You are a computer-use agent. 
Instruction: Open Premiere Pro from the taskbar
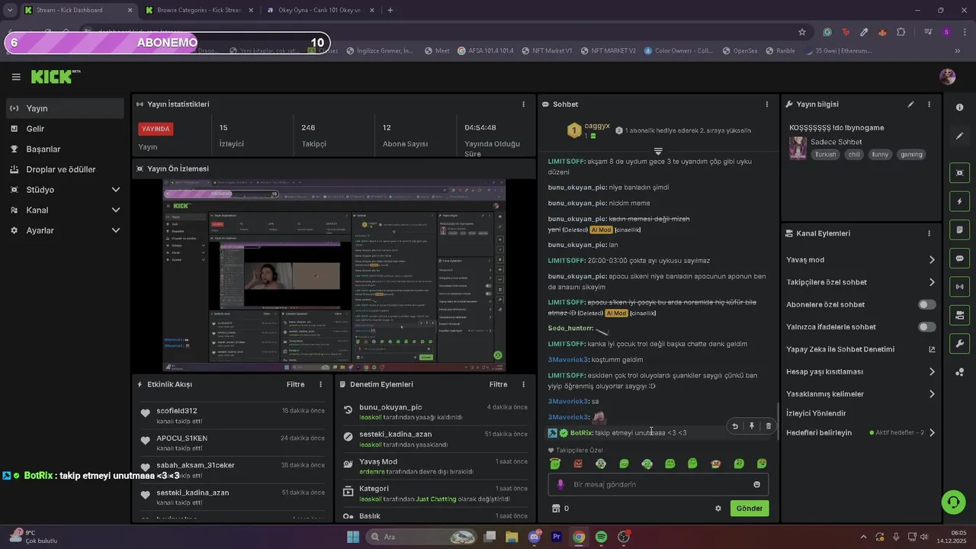pyautogui.click(x=557, y=537)
